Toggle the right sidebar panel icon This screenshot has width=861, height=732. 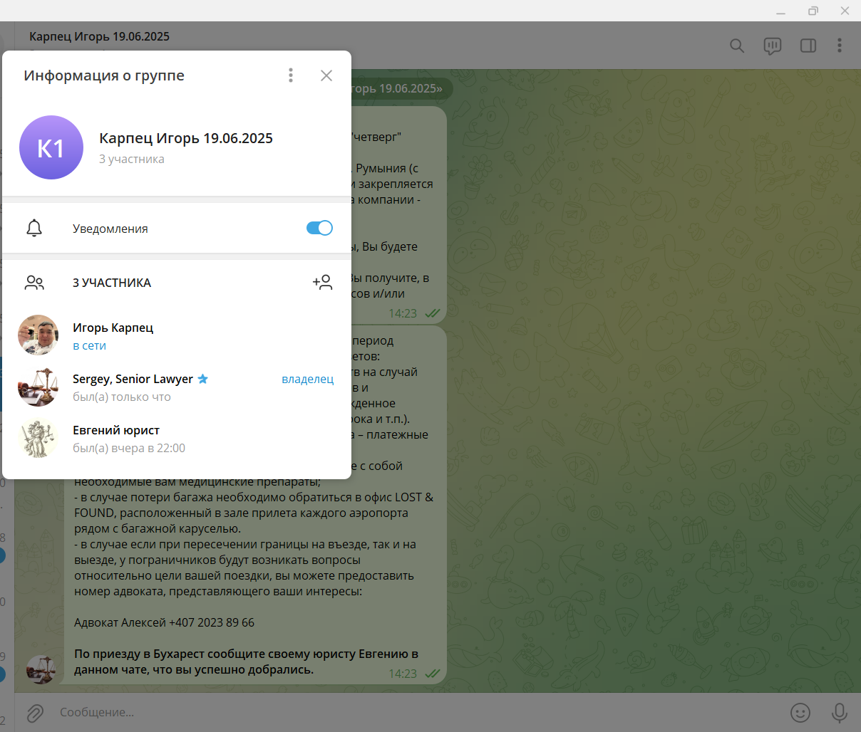[x=808, y=46]
